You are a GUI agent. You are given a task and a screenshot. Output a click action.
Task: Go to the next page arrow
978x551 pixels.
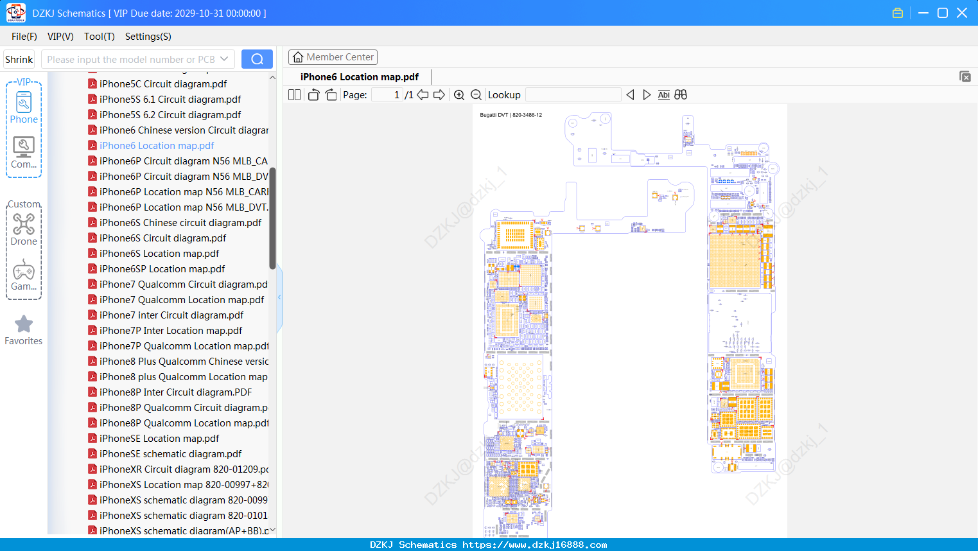[439, 95]
